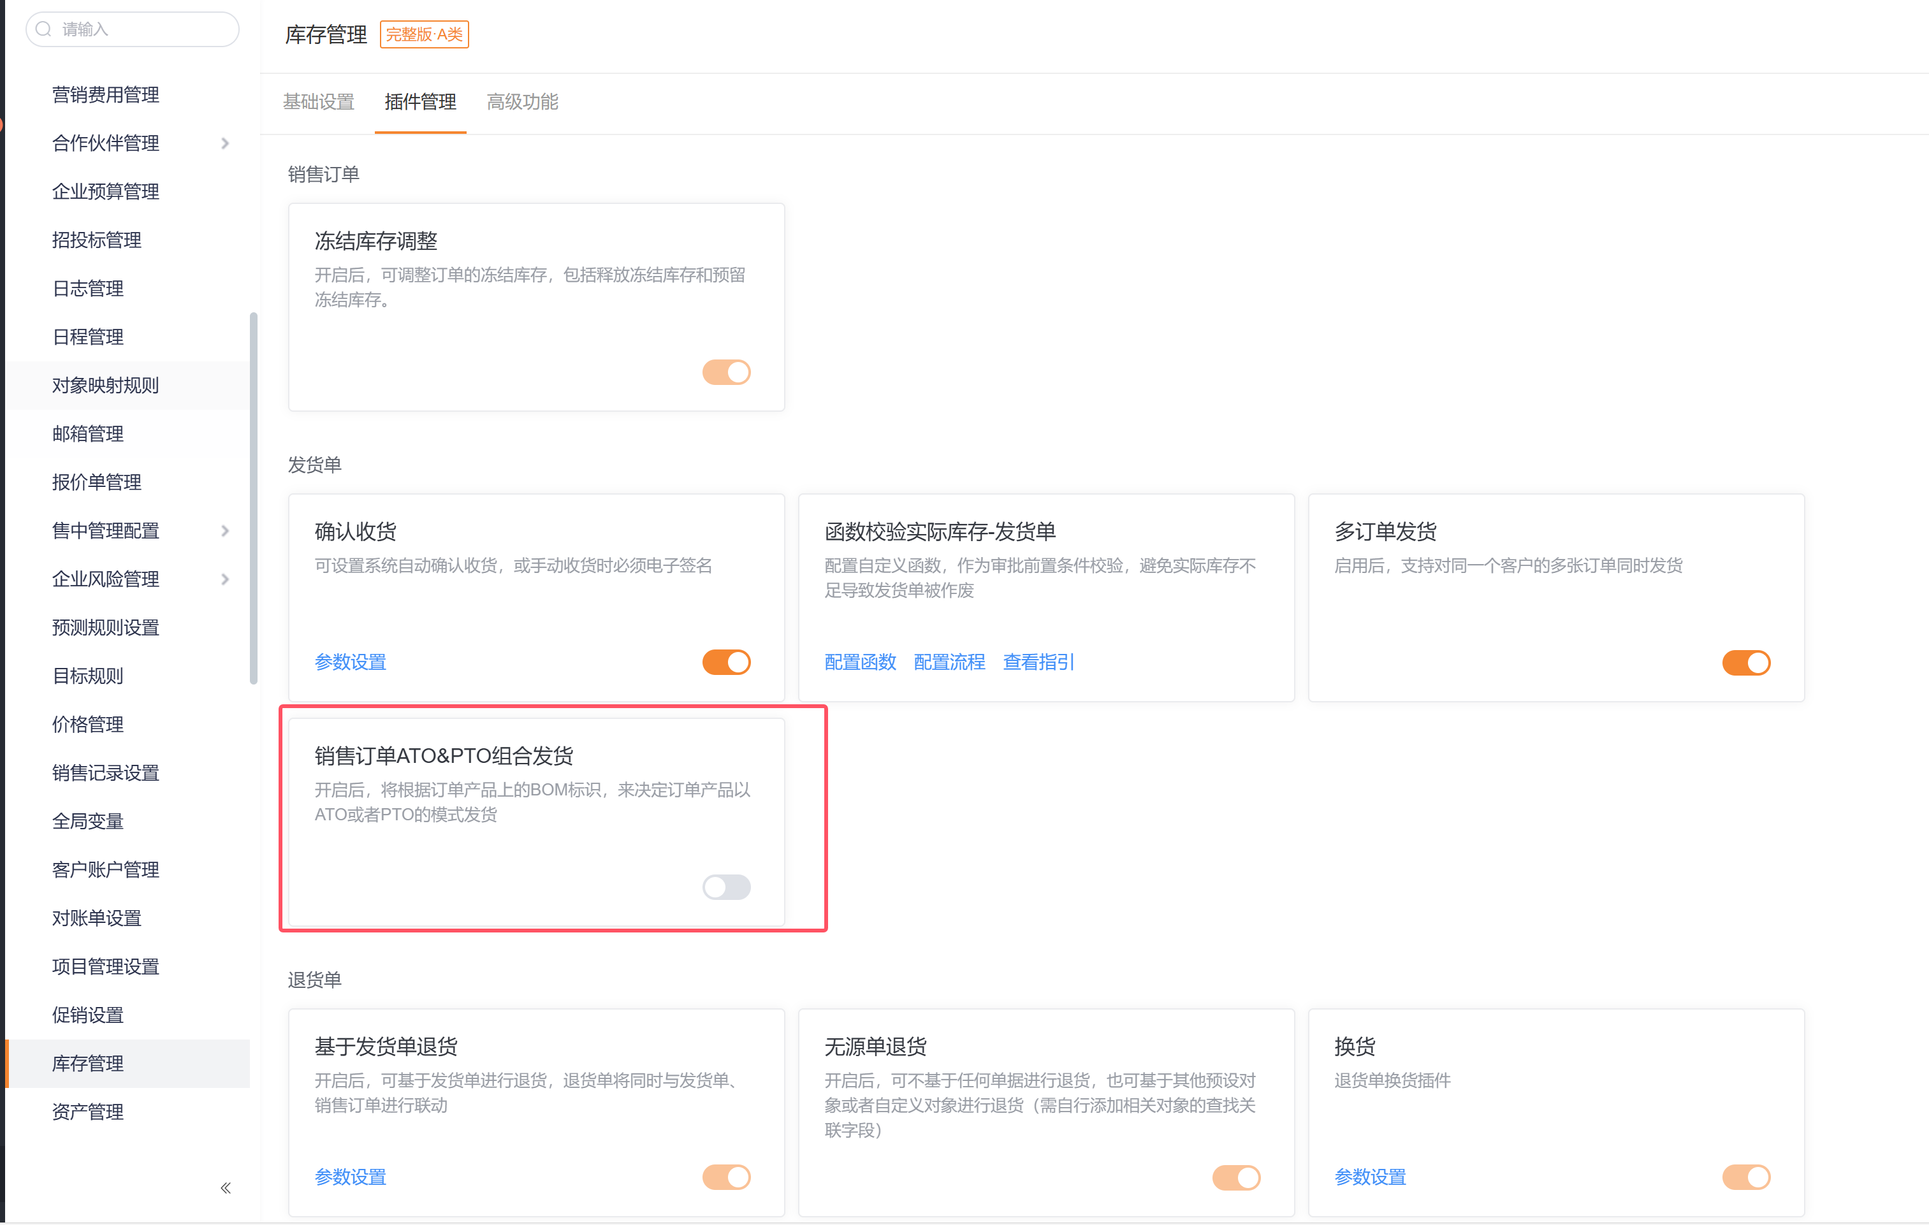Image resolution: width=1929 pixels, height=1225 pixels.
Task: Disable the 确认收货 toggle
Action: coord(726,663)
